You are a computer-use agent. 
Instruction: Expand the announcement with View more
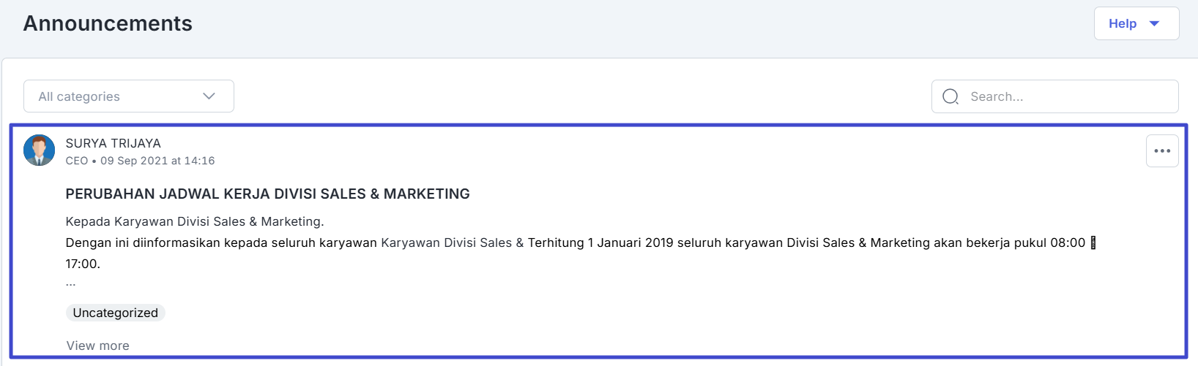pyautogui.click(x=98, y=346)
